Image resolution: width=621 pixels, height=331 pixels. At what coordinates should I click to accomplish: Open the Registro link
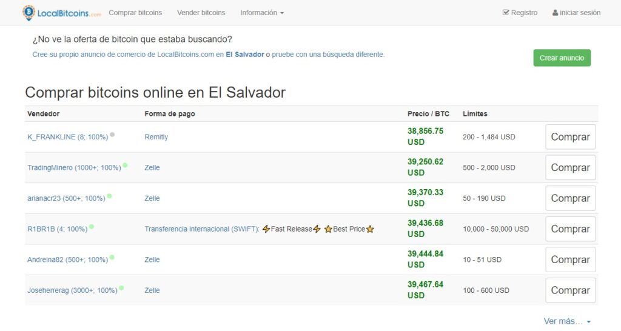[520, 13]
